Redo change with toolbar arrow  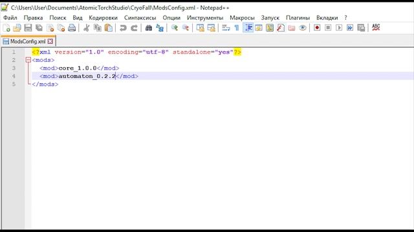[x=134, y=28]
